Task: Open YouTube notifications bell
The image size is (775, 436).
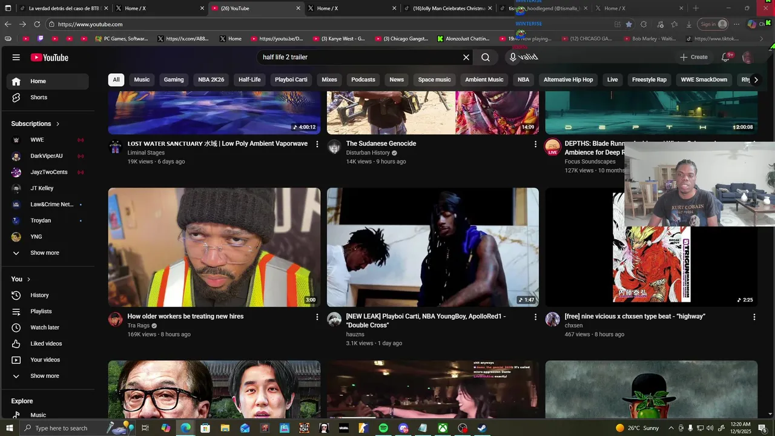Action: pyautogui.click(x=725, y=57)
